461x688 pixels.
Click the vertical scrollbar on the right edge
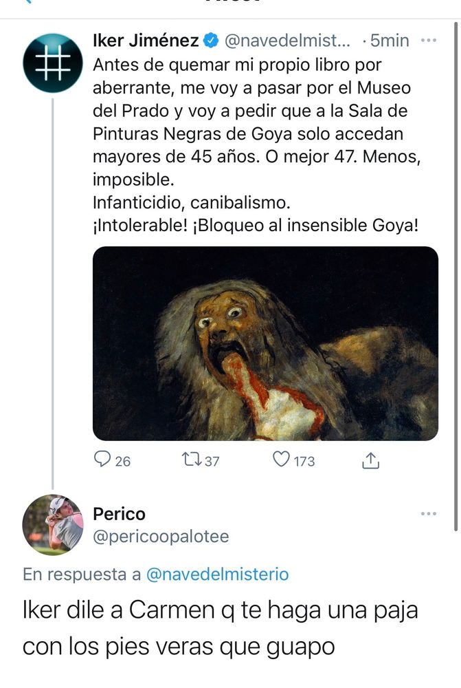tap(457, 275)
